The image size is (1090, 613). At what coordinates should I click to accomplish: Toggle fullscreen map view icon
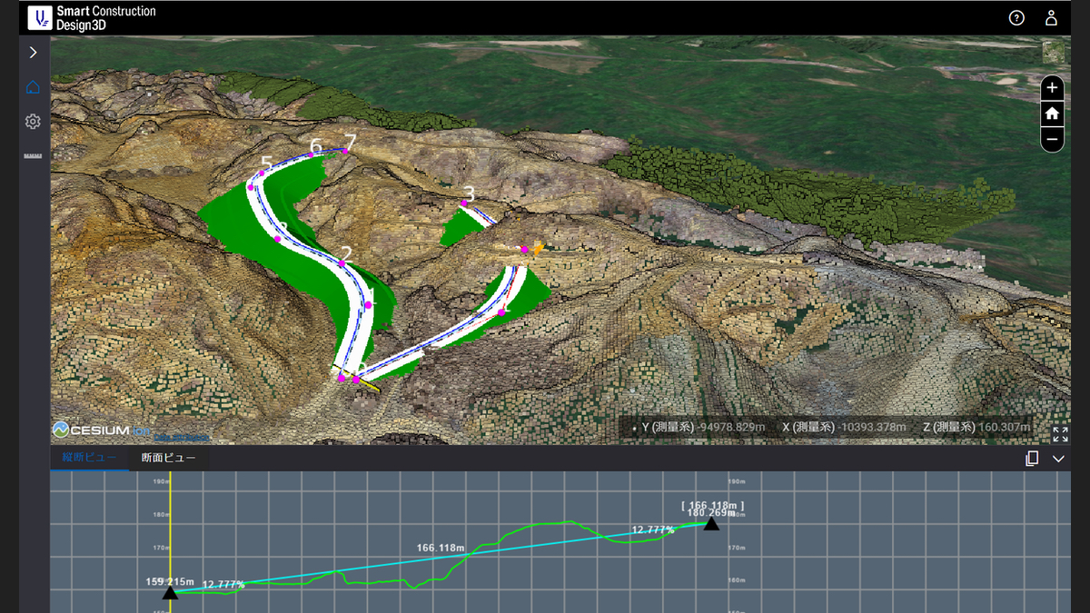click(1060, 434)
